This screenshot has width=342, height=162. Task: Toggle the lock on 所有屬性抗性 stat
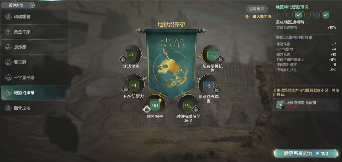(220, 59)
